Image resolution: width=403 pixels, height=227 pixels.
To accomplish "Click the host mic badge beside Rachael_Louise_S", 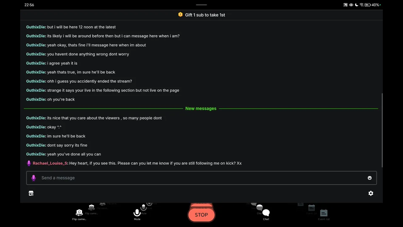I will [x=29, y=163].
